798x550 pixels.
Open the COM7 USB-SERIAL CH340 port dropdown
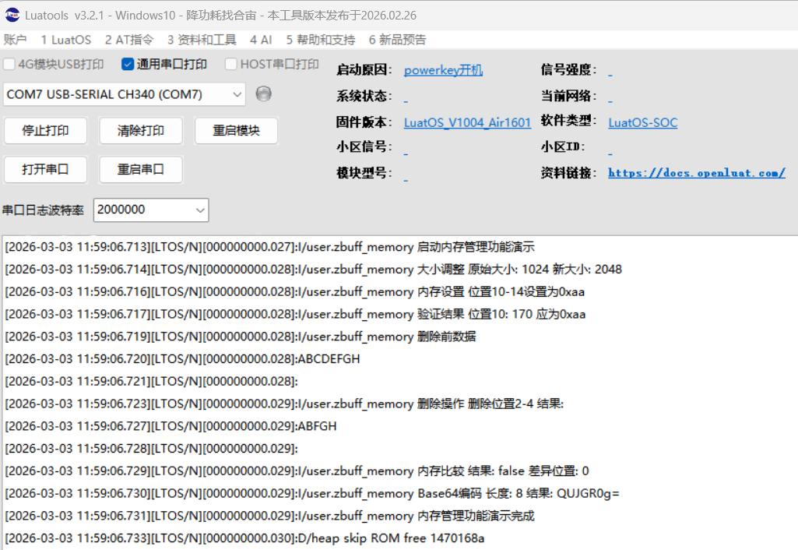click(125, 95)
